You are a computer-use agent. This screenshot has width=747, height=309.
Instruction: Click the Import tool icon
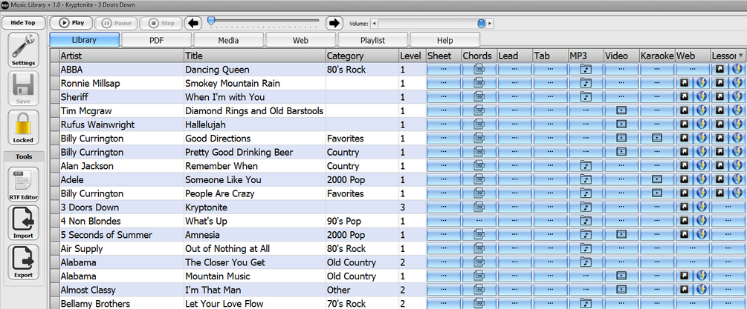[x=23, y=223]
